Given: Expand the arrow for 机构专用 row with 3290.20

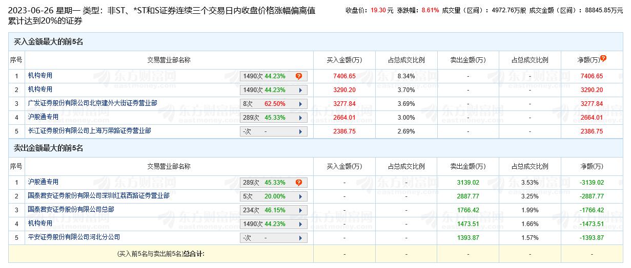Looking at the screenshot, I should pyautogui.click(x=300, y=90).
